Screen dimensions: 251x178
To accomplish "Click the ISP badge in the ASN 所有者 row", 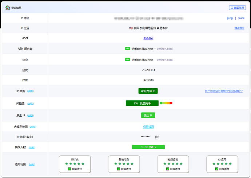I will coord(128,49).
